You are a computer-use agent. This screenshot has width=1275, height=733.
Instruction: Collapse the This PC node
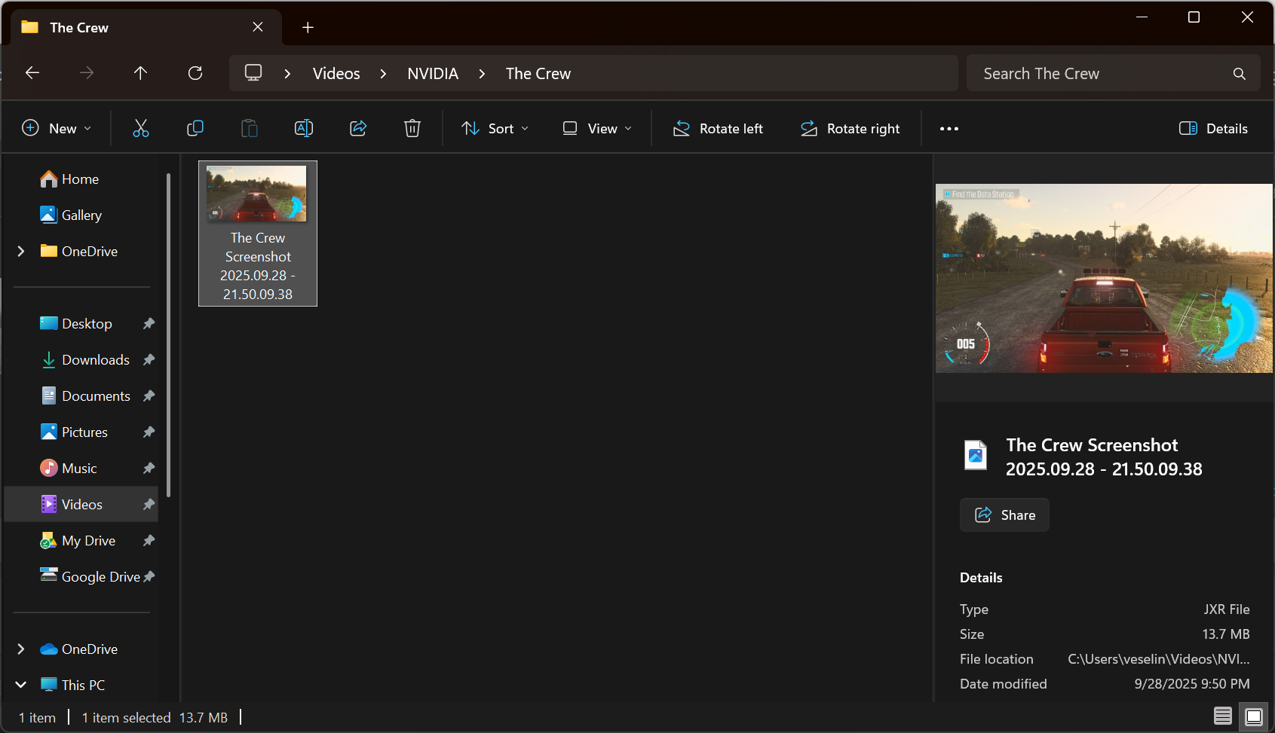(21, 685)
